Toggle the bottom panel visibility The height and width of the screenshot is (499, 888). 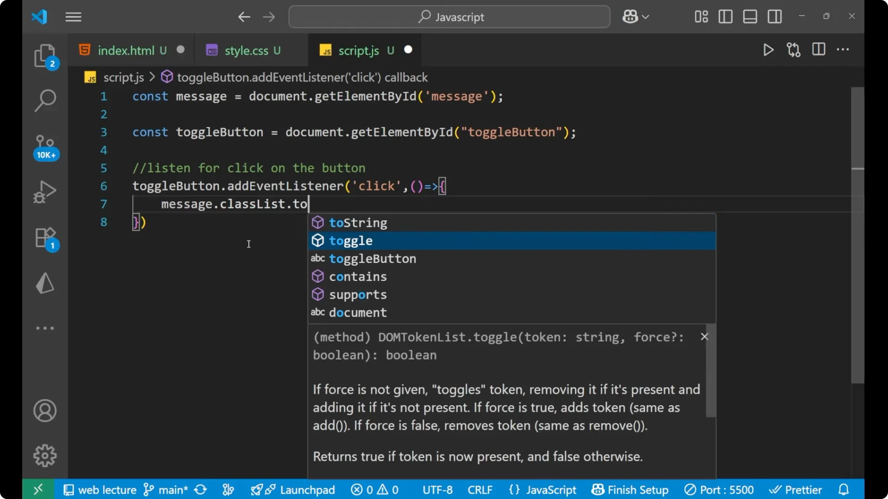coord(750,17)
